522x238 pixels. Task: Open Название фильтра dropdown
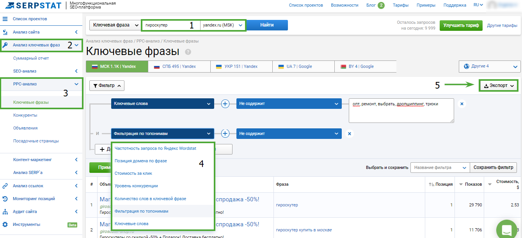[x=440, y=167]
